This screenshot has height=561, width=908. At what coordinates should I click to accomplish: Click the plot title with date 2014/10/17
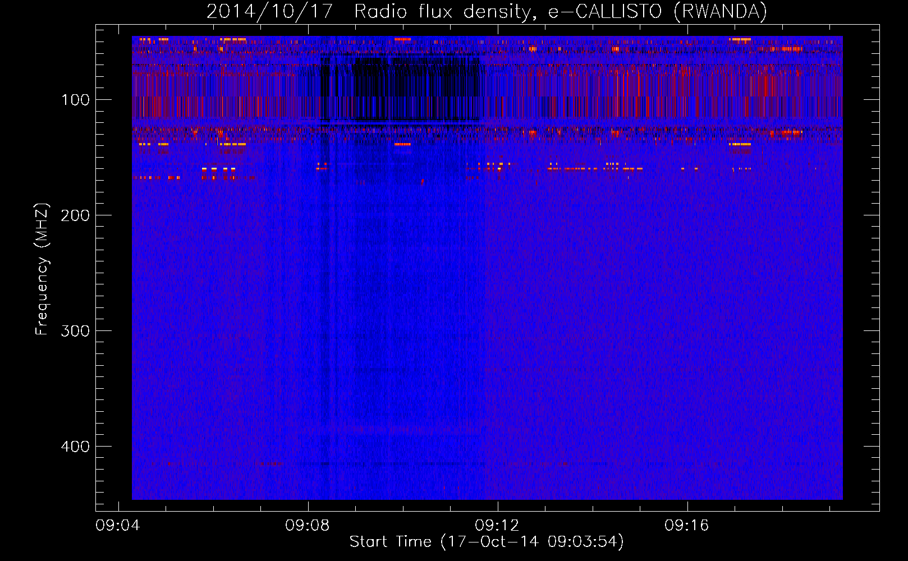487,12
